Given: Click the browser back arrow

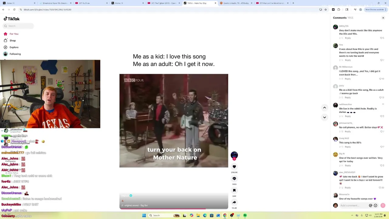Looking at the screenshot, I should coord(3,10).
